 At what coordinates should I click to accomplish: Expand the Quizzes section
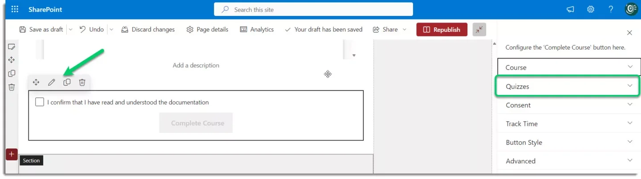click(x=569, y=86)
